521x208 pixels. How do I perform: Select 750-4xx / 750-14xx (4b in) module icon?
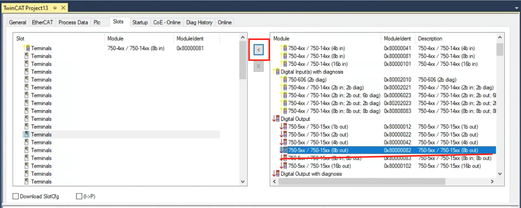coord(284,48)
